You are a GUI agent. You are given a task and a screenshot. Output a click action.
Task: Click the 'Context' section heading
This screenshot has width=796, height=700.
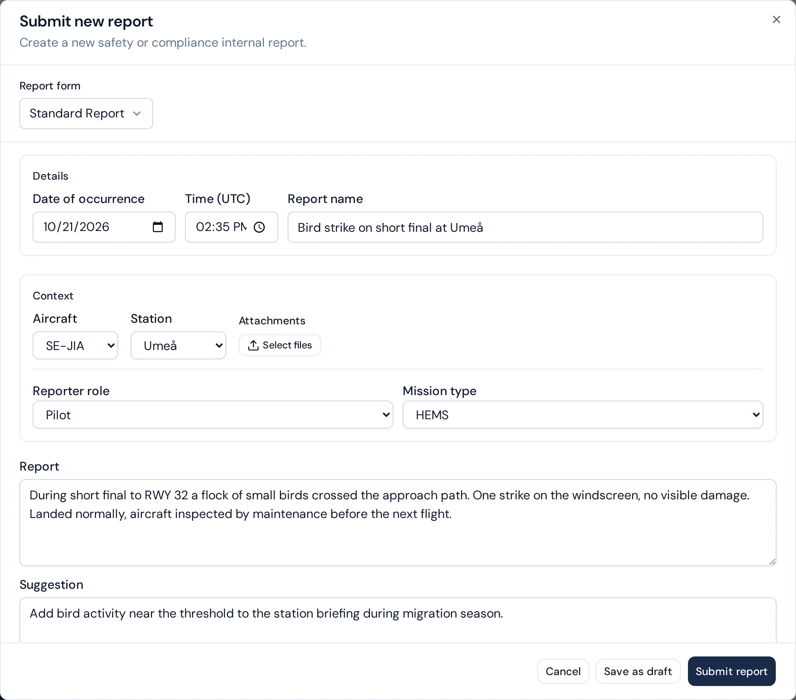(x=53, y=296)
